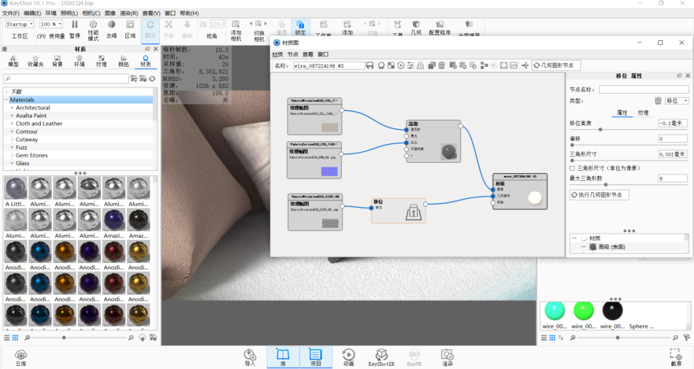Open the Library (库) panel button
The width and height of the screenshot is (694, 369).
pyautogui.click(x=282, y=357)
